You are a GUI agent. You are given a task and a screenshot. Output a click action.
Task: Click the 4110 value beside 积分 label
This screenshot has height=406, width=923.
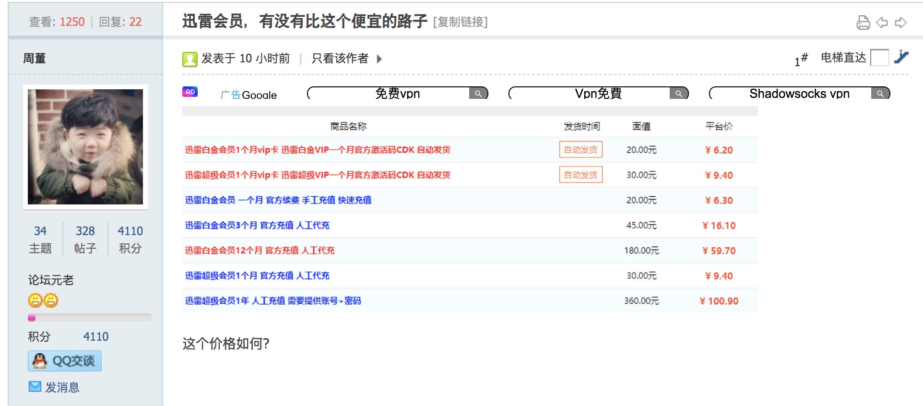[x=96, y=336]
